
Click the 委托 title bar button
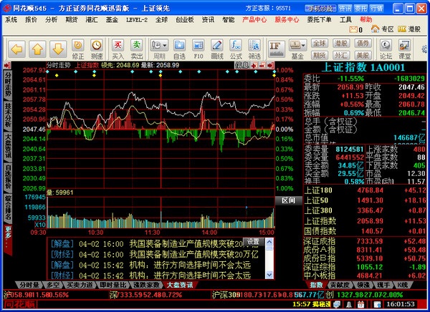pos(360,9)
